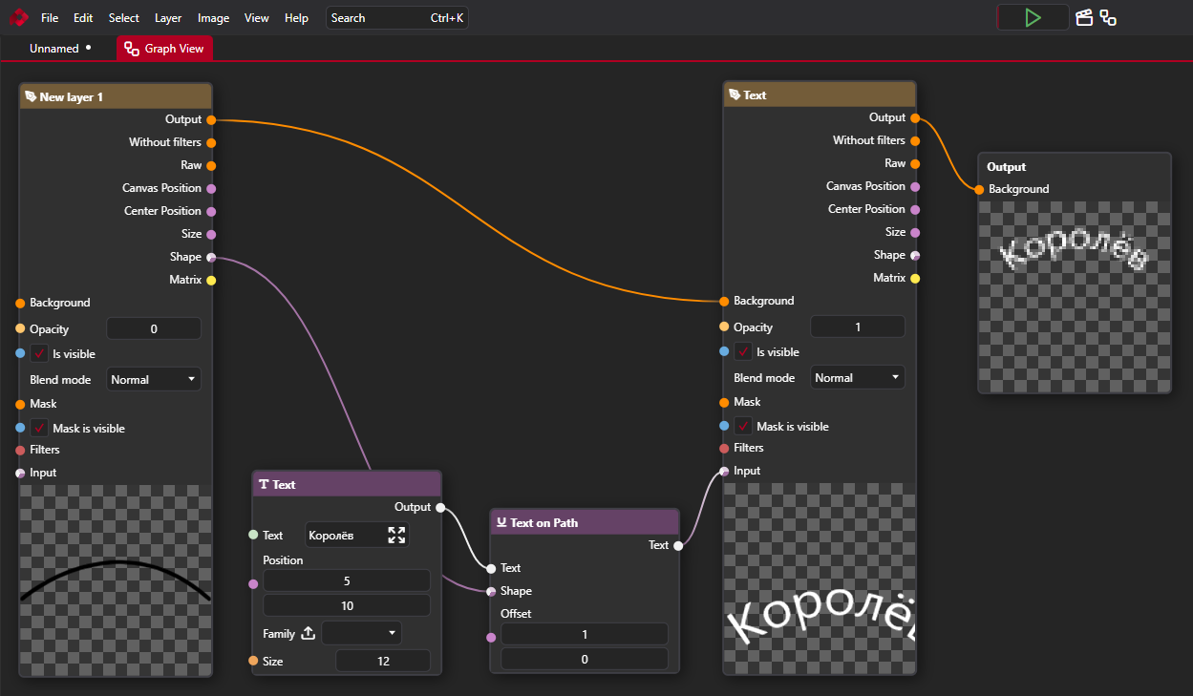Uncheck Mask is visible on the Text layer node
The image size is (1193, 696).
click(x=742, y=426)
